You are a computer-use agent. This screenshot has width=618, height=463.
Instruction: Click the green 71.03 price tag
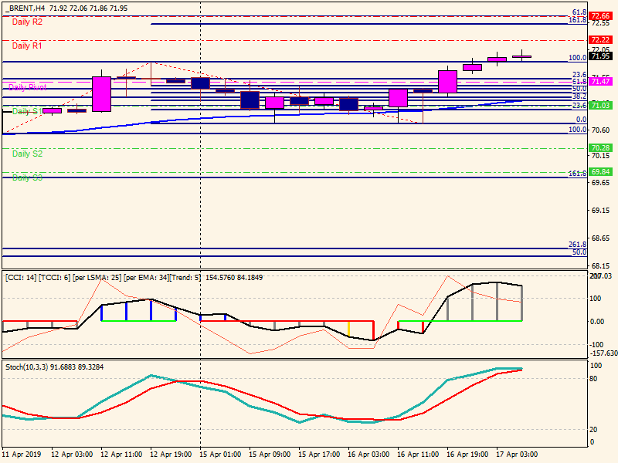click(x=600, y=106)
